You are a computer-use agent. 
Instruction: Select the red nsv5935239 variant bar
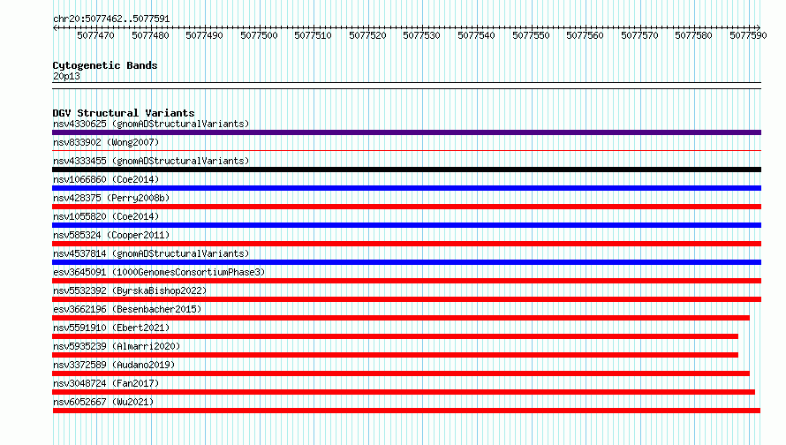(395, 355)
